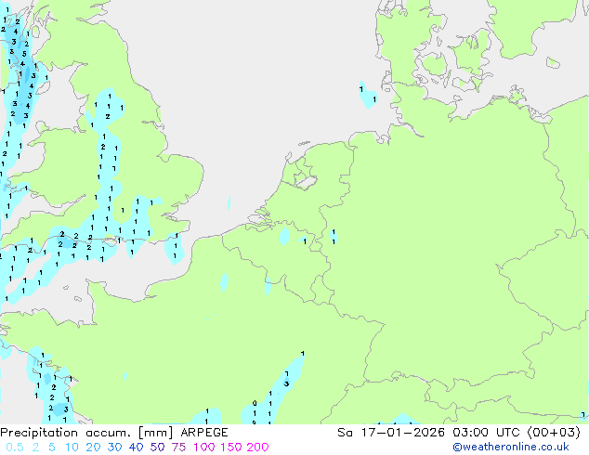Viewport: 589px width, 455px height.
Task: Select the 40 mm legend value
Action: click(136, 448)
